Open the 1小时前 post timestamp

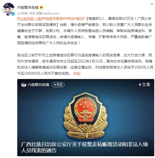point(23,13)
